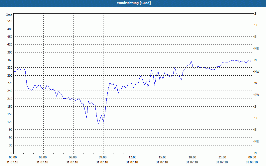Click the 0 value on the left axis
Viewport: 266px width, 166px height.
(11, 153)
